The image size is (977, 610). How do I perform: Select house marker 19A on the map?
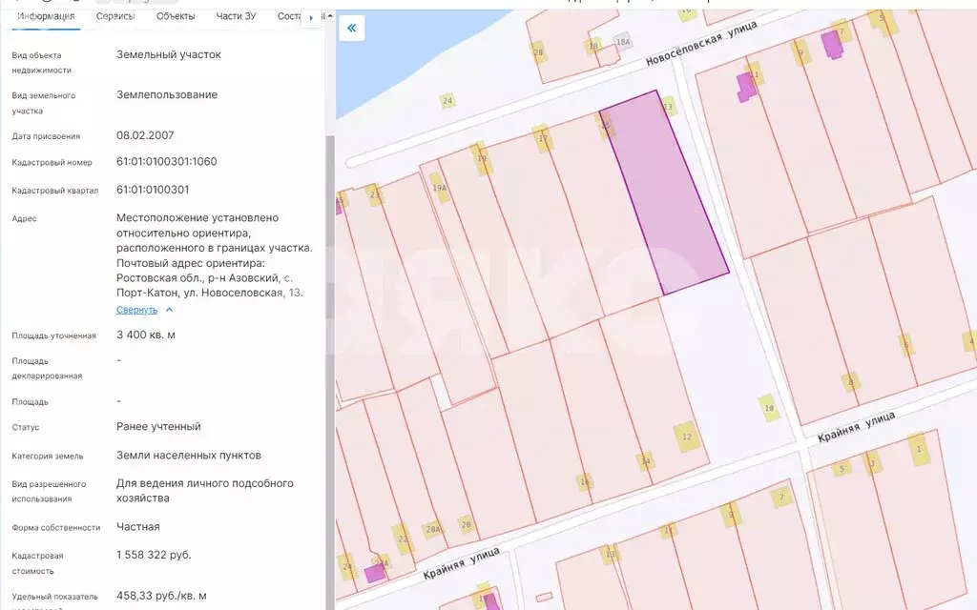[439, 186]
